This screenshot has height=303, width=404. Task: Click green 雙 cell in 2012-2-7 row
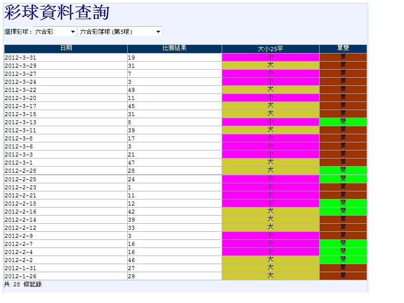[343, 243]
